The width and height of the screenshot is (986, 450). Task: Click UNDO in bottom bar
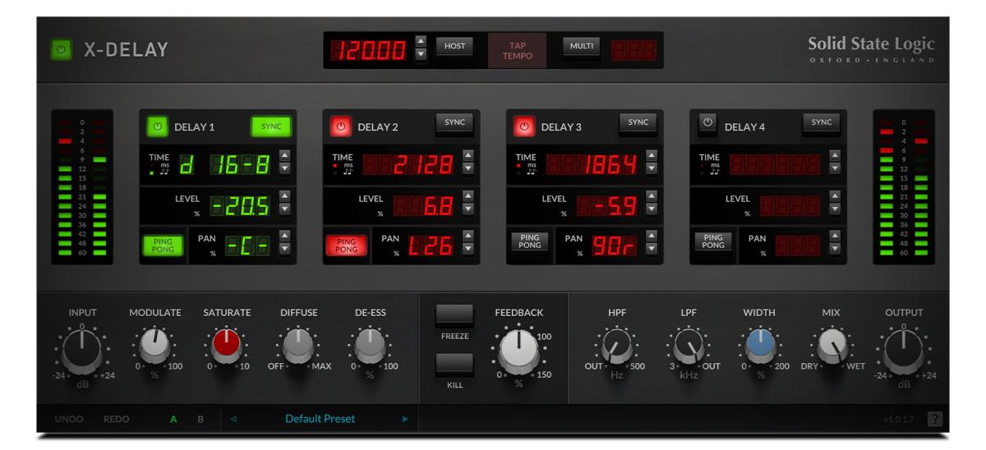[x=69, y=419]
